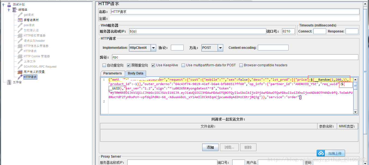
Task: Click the 参数名称 column header
Action: [327, 126]
